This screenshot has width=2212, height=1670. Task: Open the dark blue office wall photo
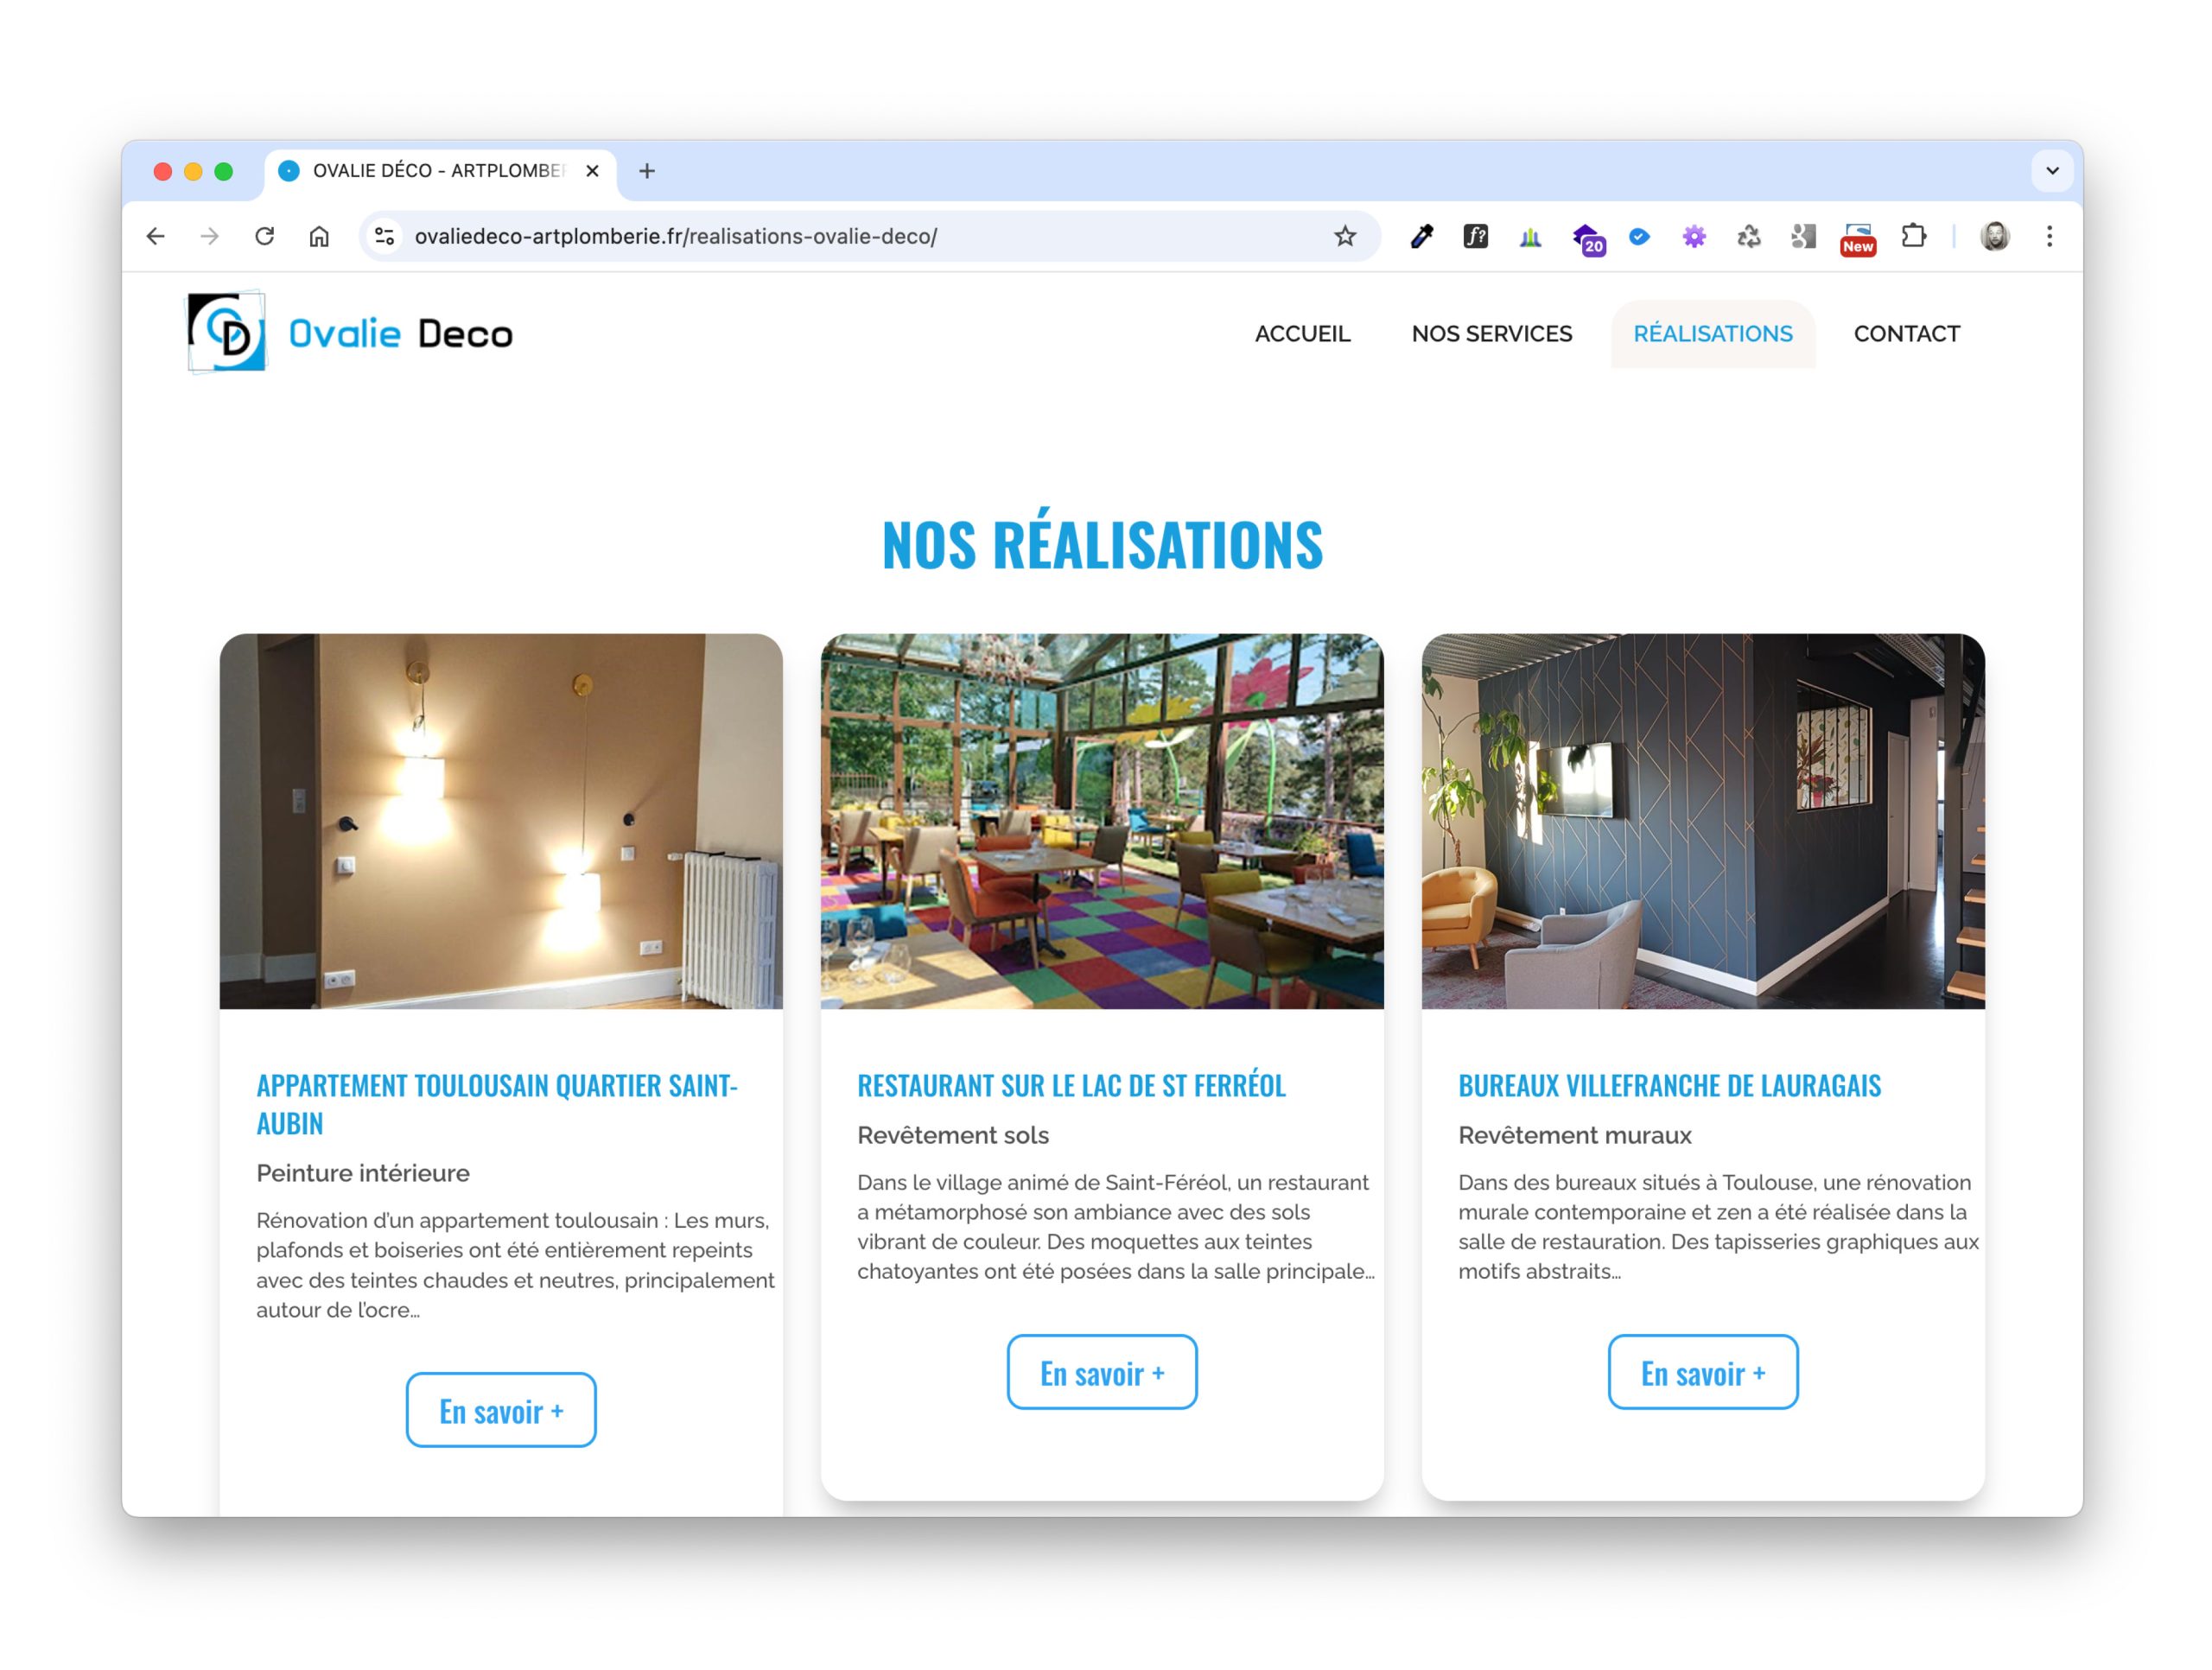coord(1703,821)
